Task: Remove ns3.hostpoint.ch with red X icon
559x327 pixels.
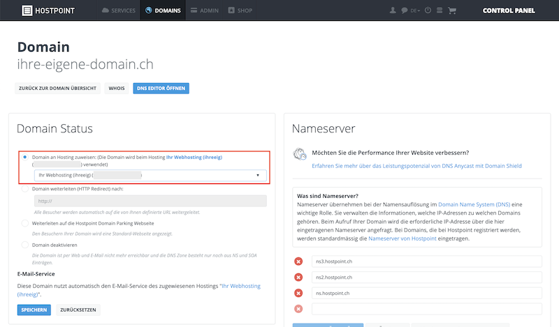Action: coord(298,261)
